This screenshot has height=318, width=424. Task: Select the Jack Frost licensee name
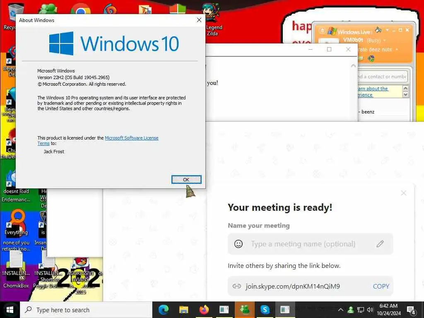click(54, 152)
